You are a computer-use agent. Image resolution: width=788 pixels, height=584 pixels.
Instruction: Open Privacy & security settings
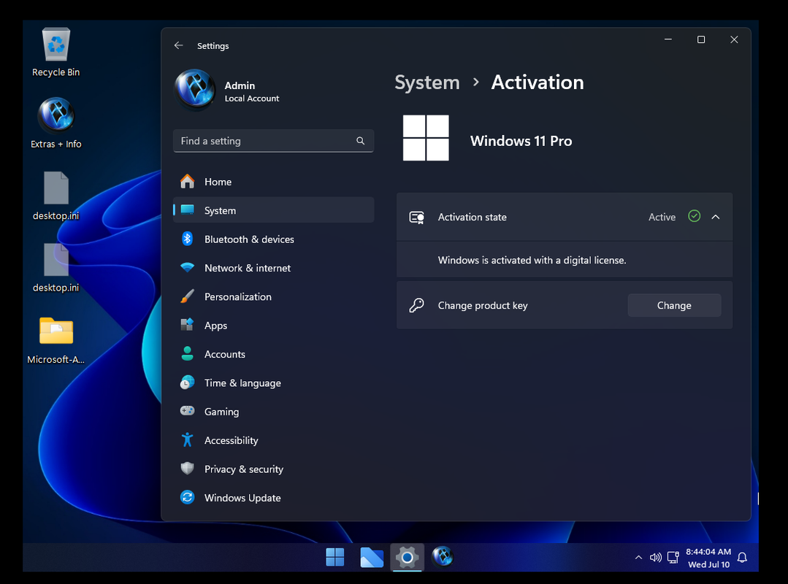pyautogui.click(x=273, y=469)
